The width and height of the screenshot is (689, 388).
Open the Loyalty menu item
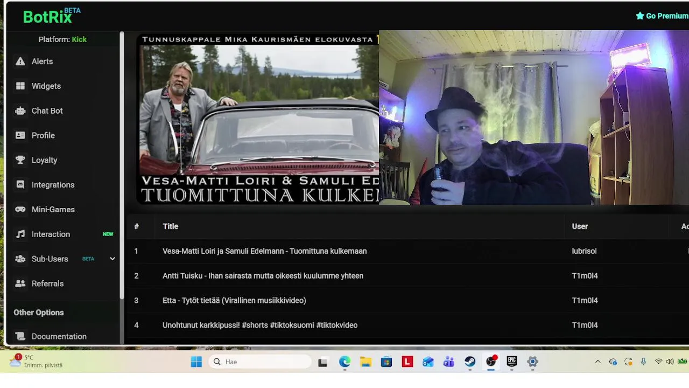click(44, 160)
